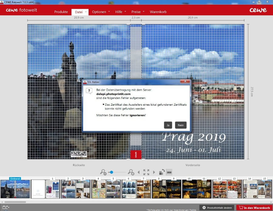
Task: Click the cewe fotowelt logo top left
Action: coord(22,10)
